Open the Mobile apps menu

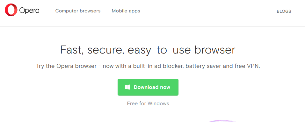point(126,11)
